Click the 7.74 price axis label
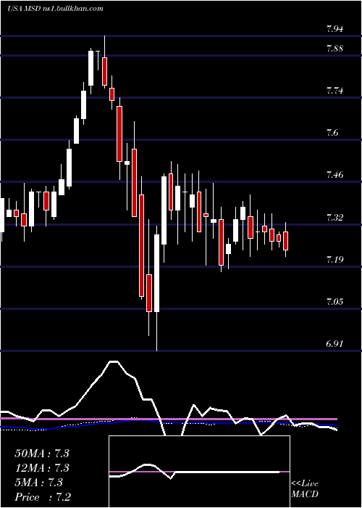Viewport: 362px width, 508px height. click(334, 91)
